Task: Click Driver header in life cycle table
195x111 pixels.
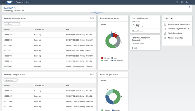Action: click(x=67, y=86)
